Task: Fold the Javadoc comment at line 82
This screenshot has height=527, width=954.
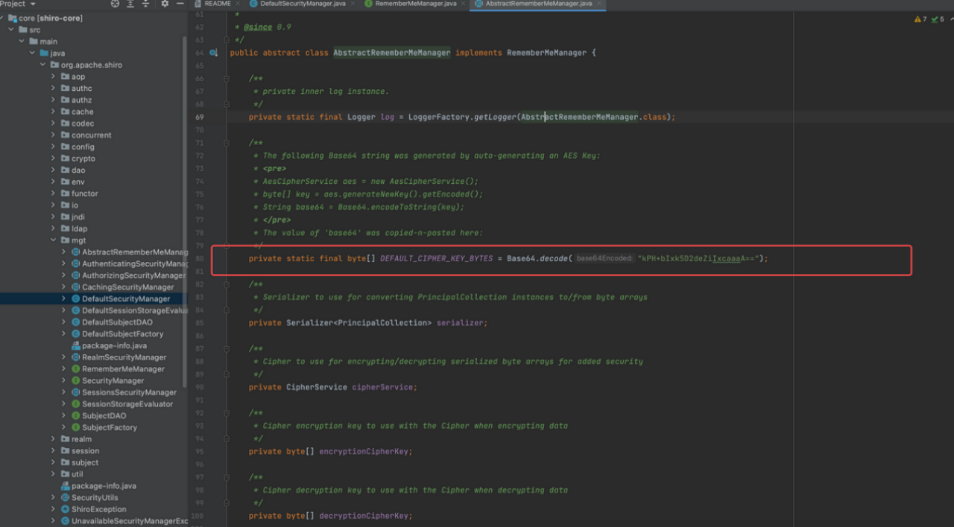Action: (226, 284)
